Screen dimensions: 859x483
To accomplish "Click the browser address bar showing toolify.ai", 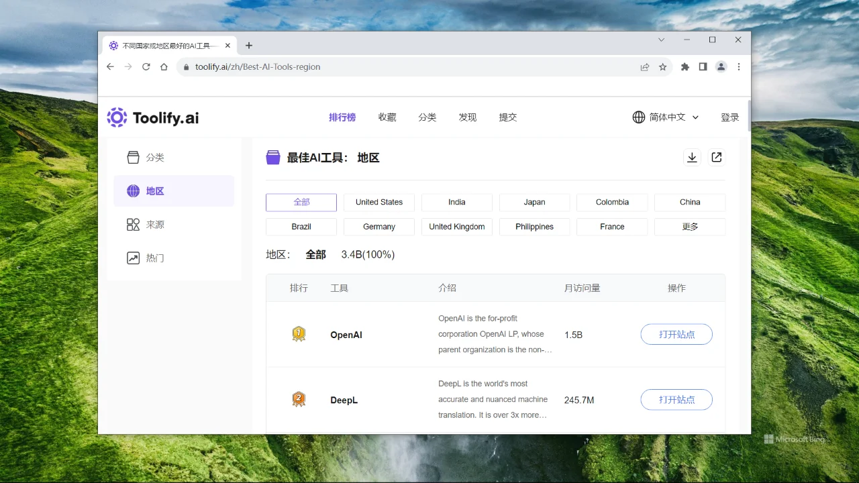I will (x=257, y=66).
